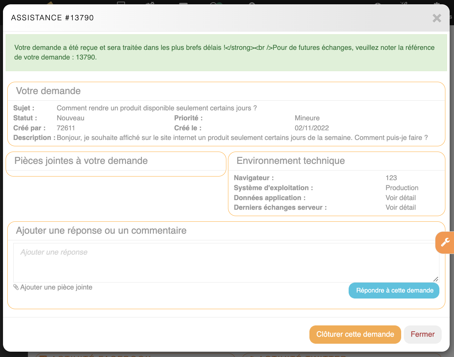Open "Voir détail" for Derniers échanges serveur
The height and width of the screenshot is (357, 454).
pos(400,207)
